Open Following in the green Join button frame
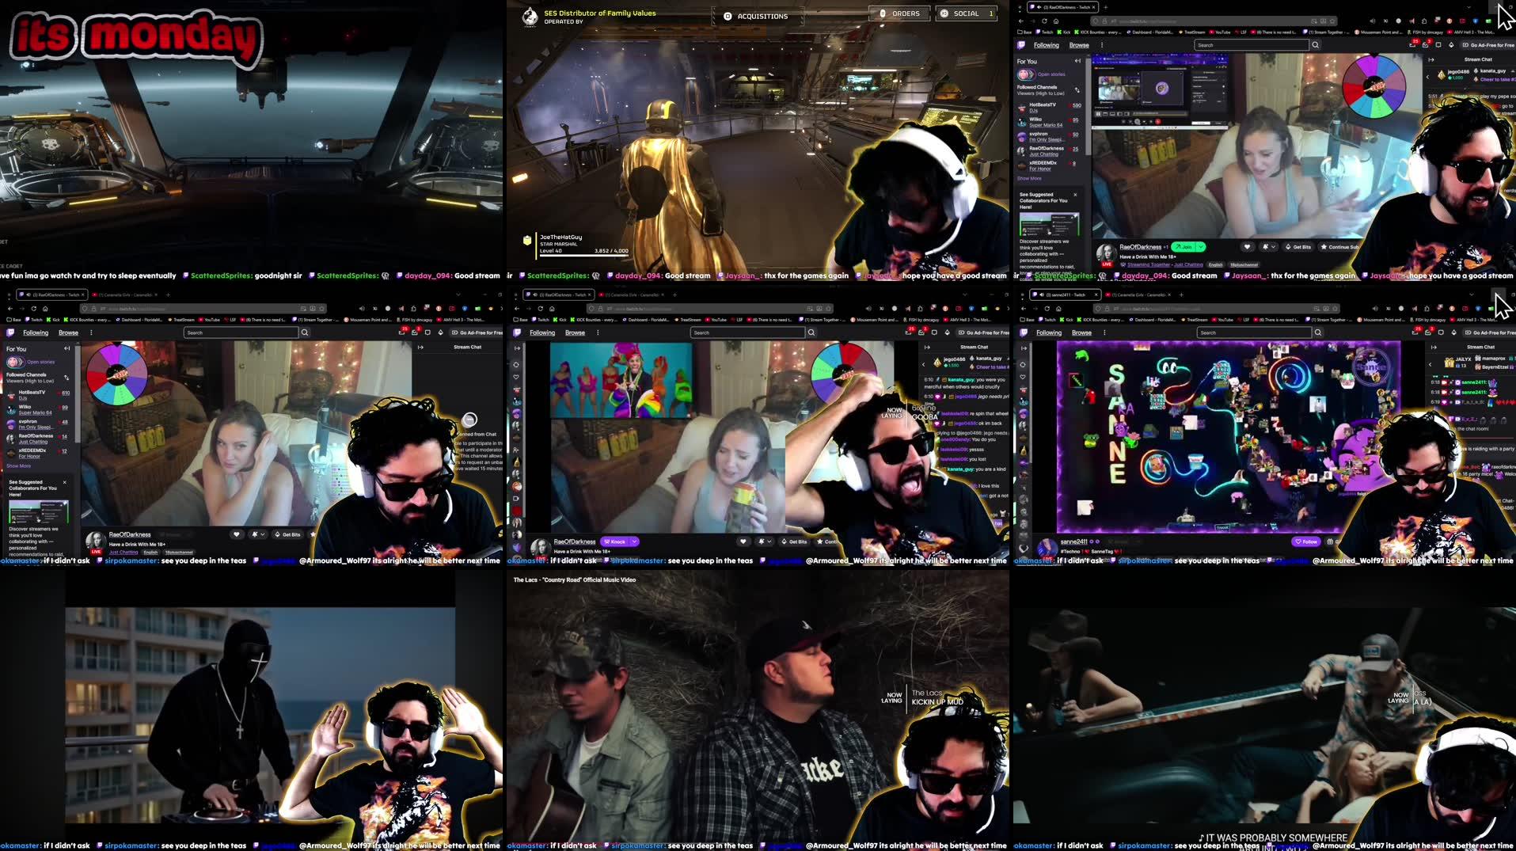 (1046, 45)
